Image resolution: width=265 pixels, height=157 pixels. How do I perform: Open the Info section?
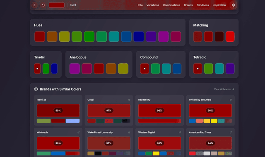[x=140, y=5]
